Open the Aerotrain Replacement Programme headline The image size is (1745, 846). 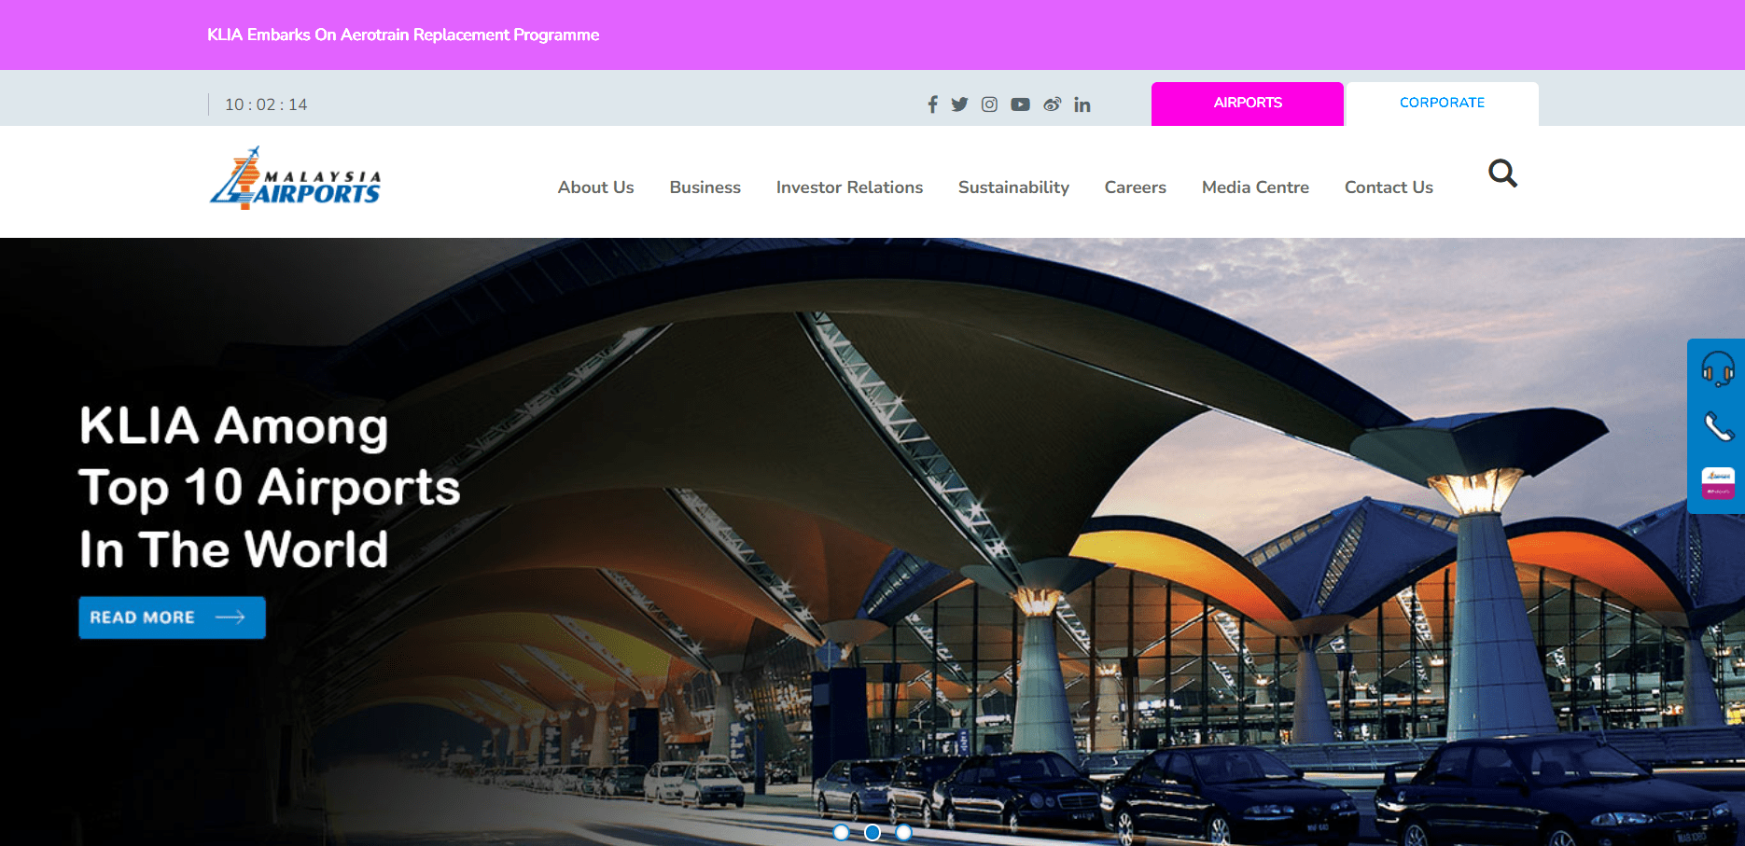click(x=403, y=35)
